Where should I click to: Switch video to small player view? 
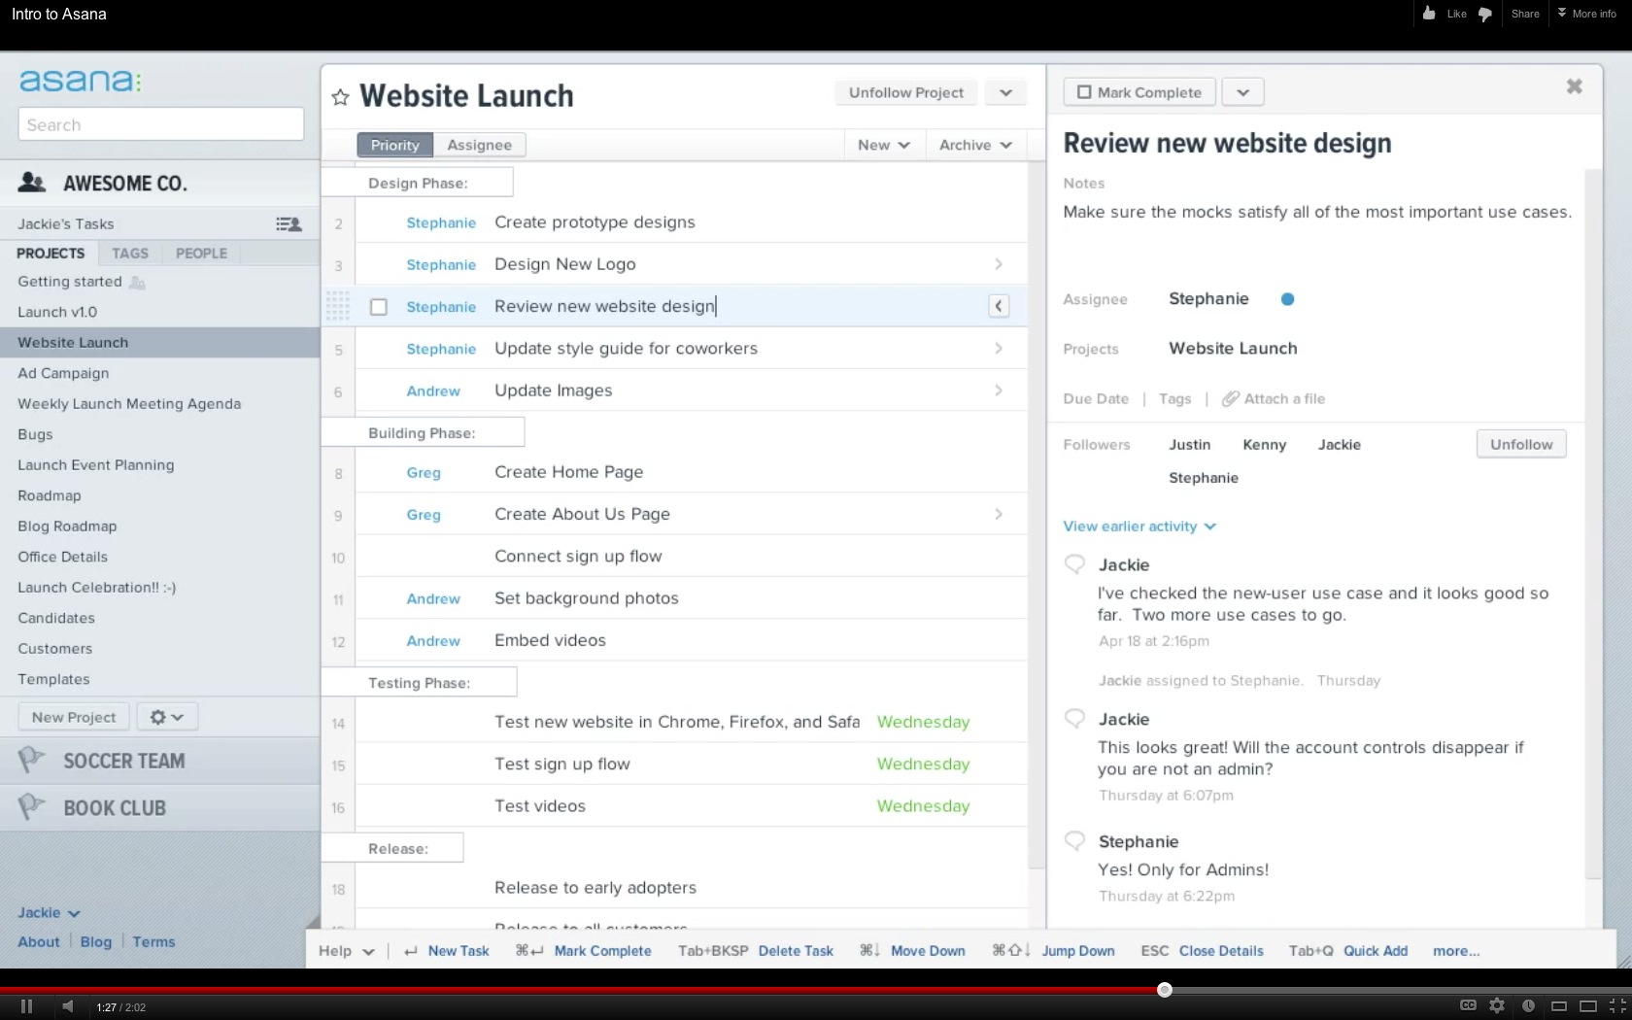pos(1558,1006)
